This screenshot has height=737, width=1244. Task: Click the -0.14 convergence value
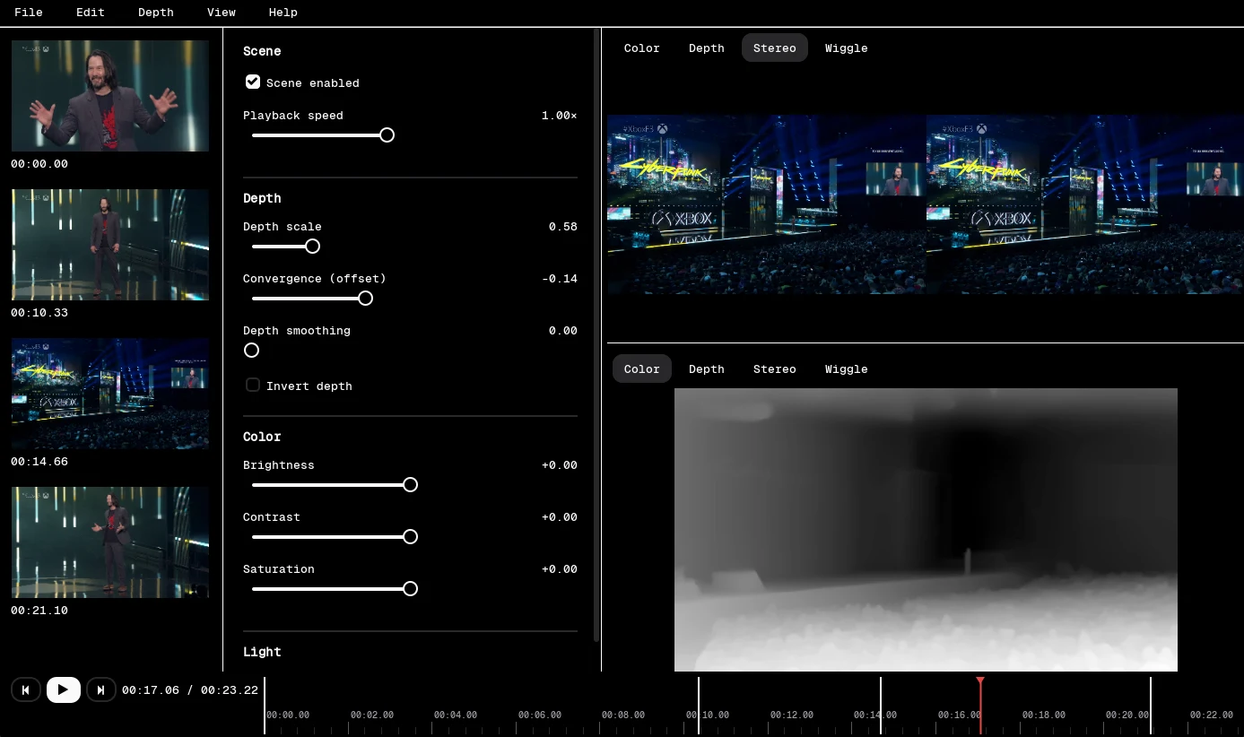(x=560, y=279)
